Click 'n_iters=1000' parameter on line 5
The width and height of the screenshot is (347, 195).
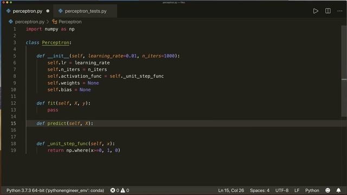[x=158, y=56]
